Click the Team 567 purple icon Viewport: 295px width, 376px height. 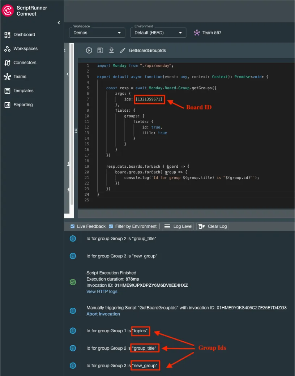click(197, 33)
